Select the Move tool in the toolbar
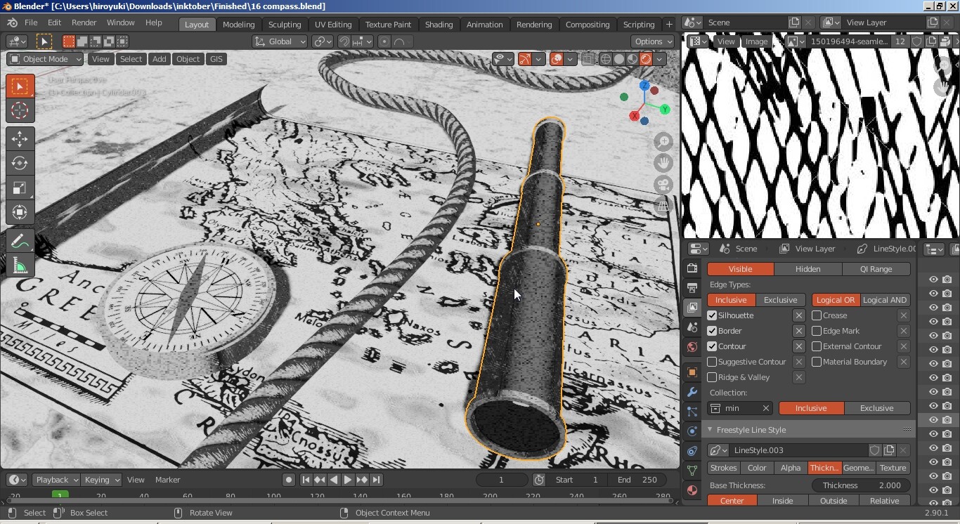The width and height of the screenshot is (960, 524). point(20,138)
